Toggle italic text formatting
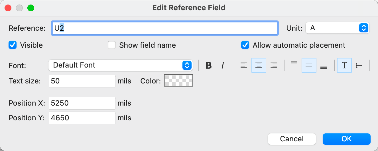Viewport: 378px width, 151px height. [223, 65]
